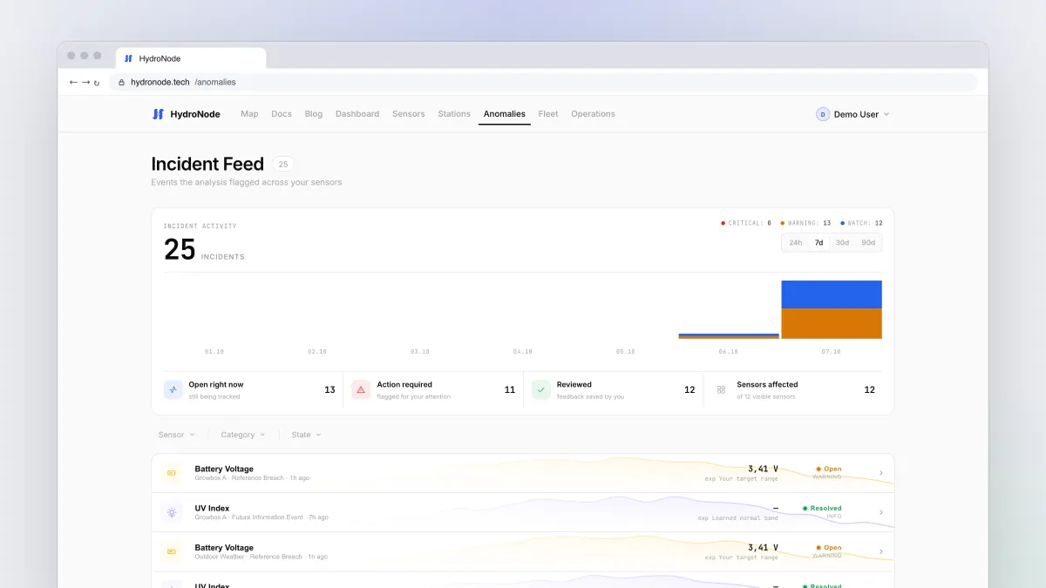Click the Action required warning triangle icon

tap(361, 389)
